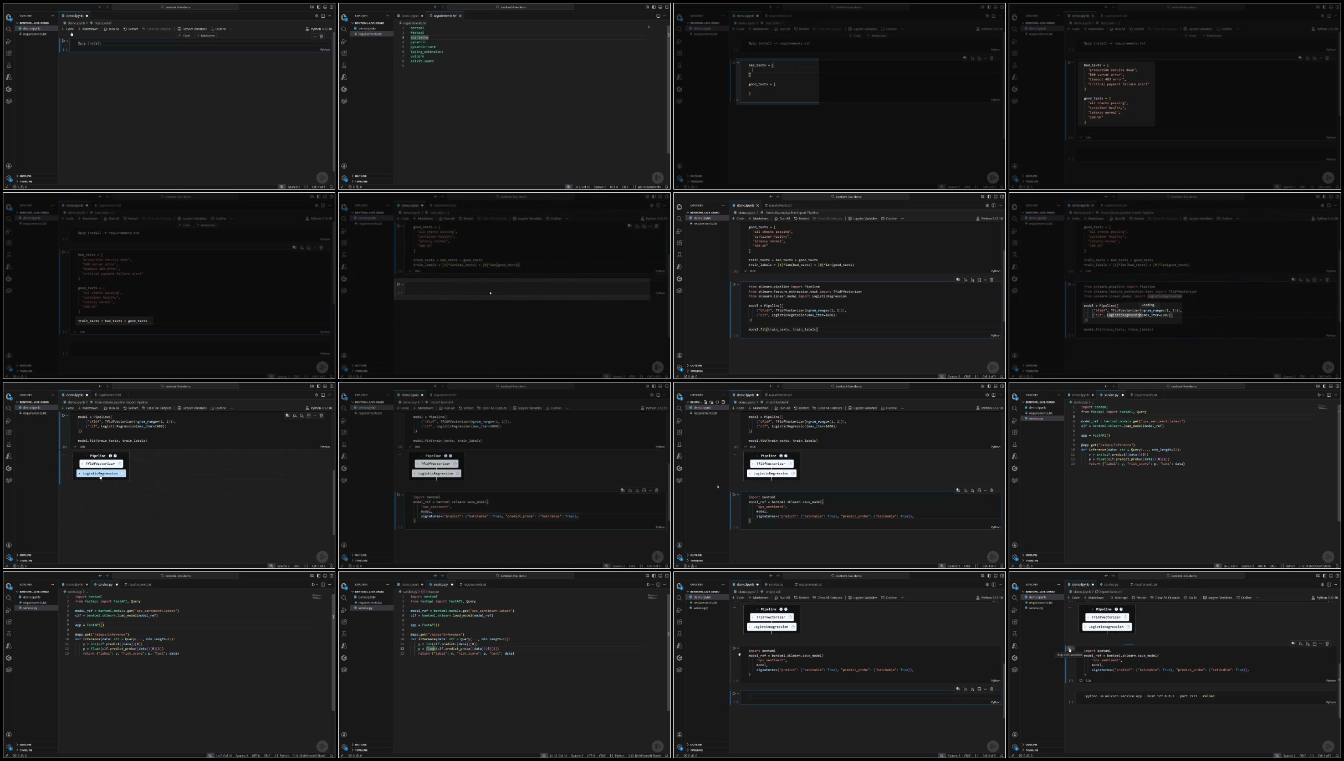This screenshot has width=1344, height=761.
Task: Toggle Primary Side Bar in Cell 5 of 5 frame
Action: [989, 576]
